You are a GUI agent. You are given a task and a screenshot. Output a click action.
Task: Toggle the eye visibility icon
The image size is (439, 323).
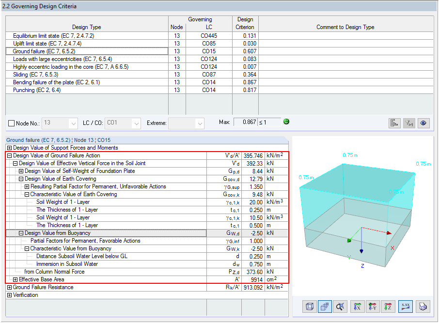pyautogui.click(x=423, y=123)
